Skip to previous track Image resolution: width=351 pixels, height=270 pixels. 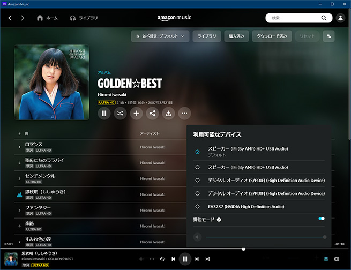tap(173, 259)
